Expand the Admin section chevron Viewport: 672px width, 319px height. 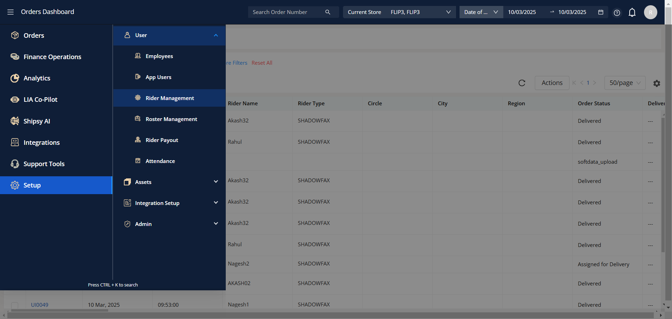click(x=216, y=224)
